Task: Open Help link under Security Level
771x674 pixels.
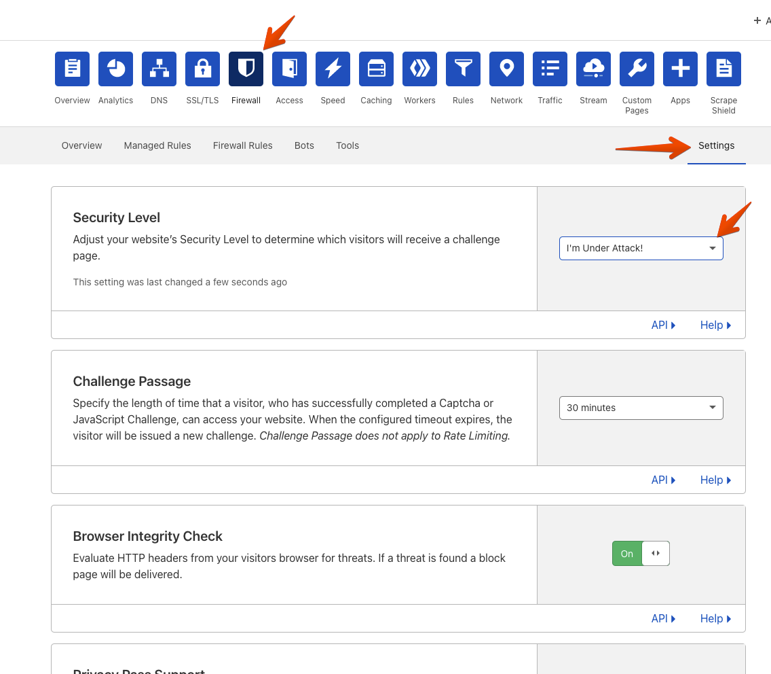Action: click(715, 325)
